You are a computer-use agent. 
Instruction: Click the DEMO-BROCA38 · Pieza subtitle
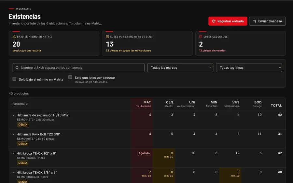(x=33, y=177)
